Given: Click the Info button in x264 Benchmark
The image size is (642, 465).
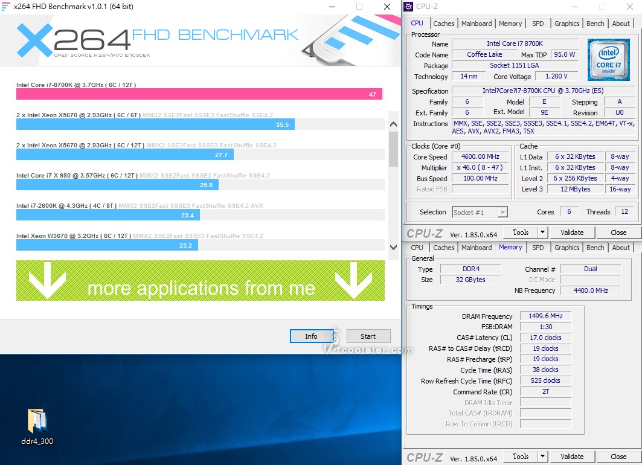Looking at the screenshot, I should [311, 336].
